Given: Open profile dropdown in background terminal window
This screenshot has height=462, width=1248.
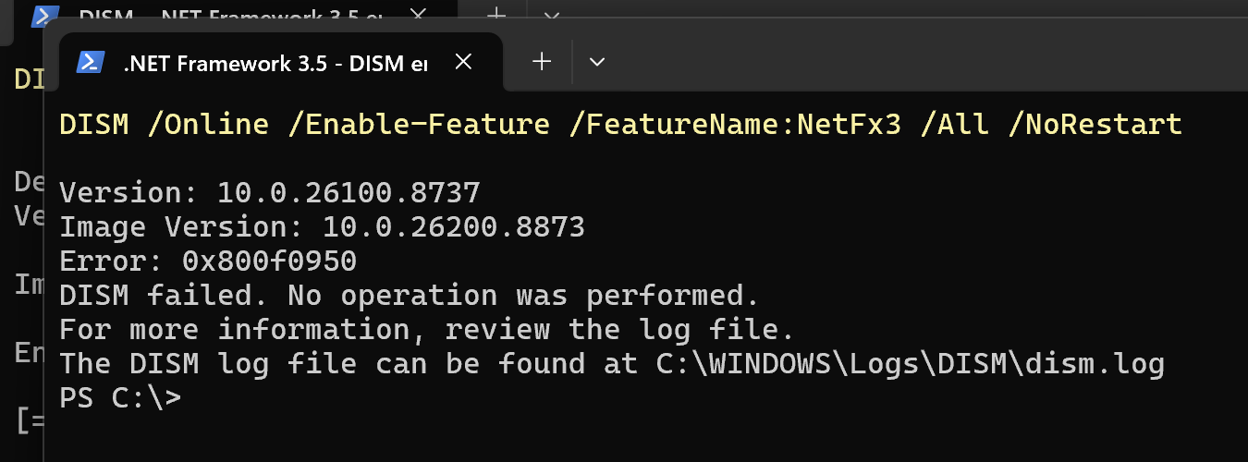Looking at the screenshot, I should point(551,16).
